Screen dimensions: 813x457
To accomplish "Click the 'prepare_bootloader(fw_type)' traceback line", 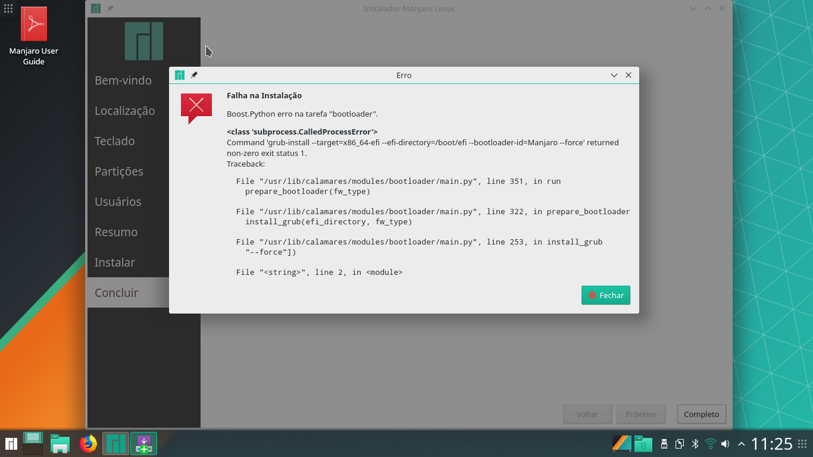I will [x=307, y=191].
